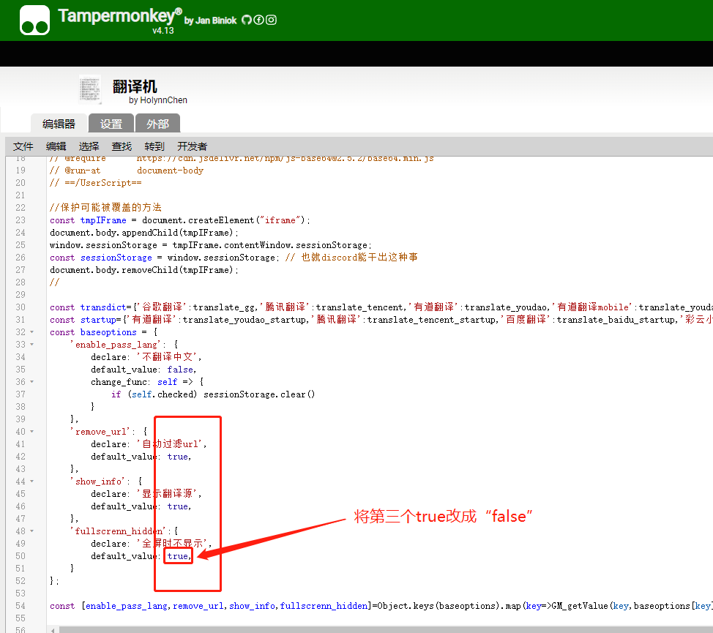Image resolution: width=713 pixels, height=633 pixels.
Task: Open the GitHub icon in header
Action: click(247, 20)
